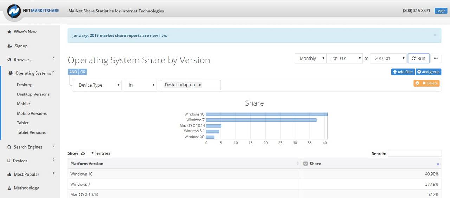Toggle the Share column checkbox
450x198 pixels.
(306, 164)
